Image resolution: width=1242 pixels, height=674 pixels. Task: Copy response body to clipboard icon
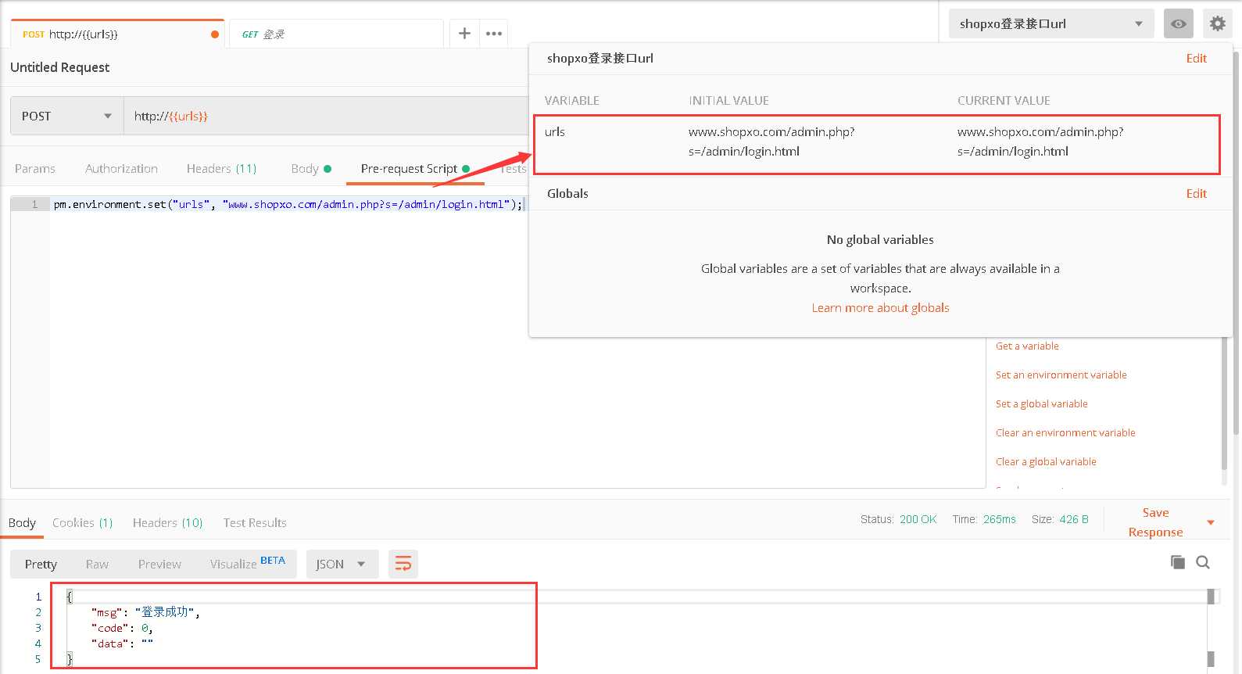pyautogui.click(x=1178, y=561)
